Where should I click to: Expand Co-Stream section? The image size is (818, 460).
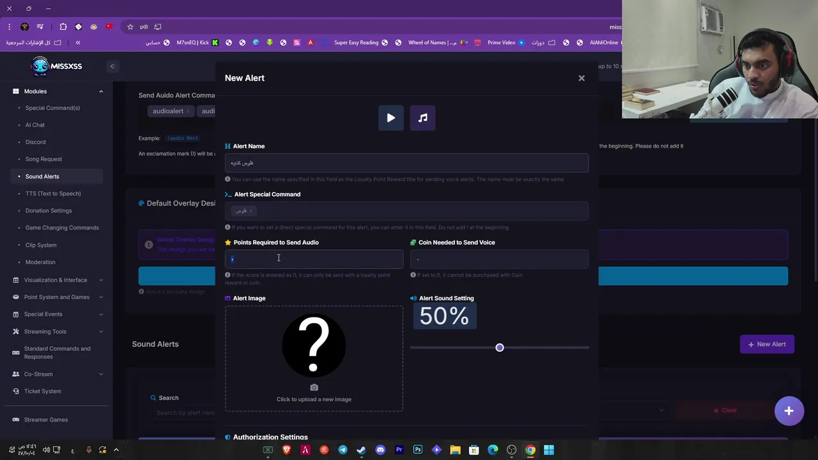tap(58, 374)
